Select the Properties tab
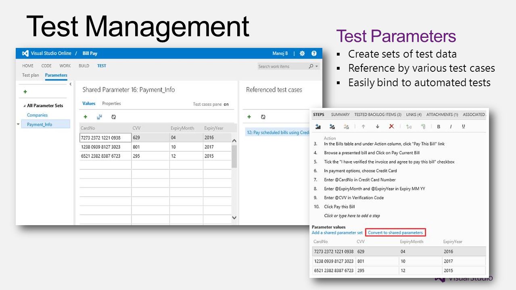This screenshot has width=516, height=290. coord(111,104)
